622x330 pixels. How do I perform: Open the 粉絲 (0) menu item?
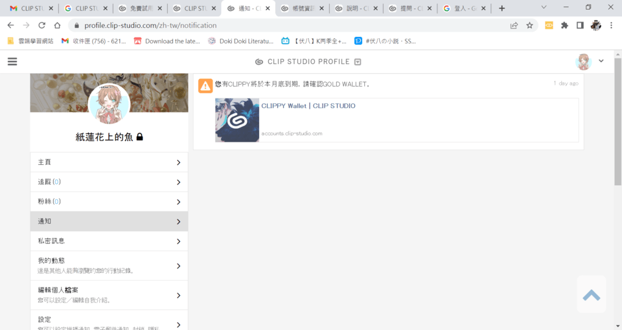pyautogui.click(x=109, y=202)
